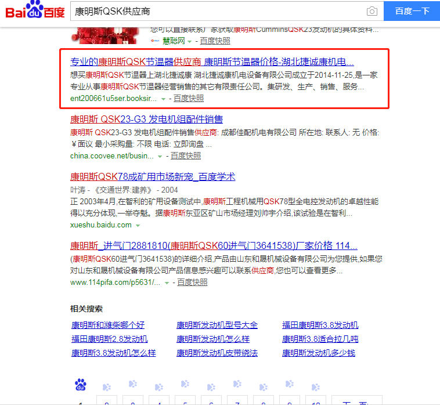Click the text 叶涛 - 《交通世界:建养》 - 2004

pyautogui.click(x=124, y=190)
